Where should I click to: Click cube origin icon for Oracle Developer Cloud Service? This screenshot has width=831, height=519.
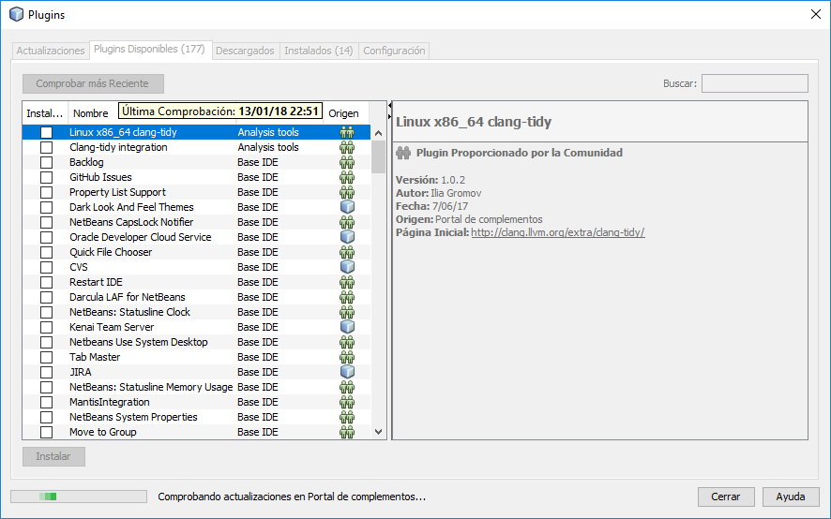click(x=347, y=237)
